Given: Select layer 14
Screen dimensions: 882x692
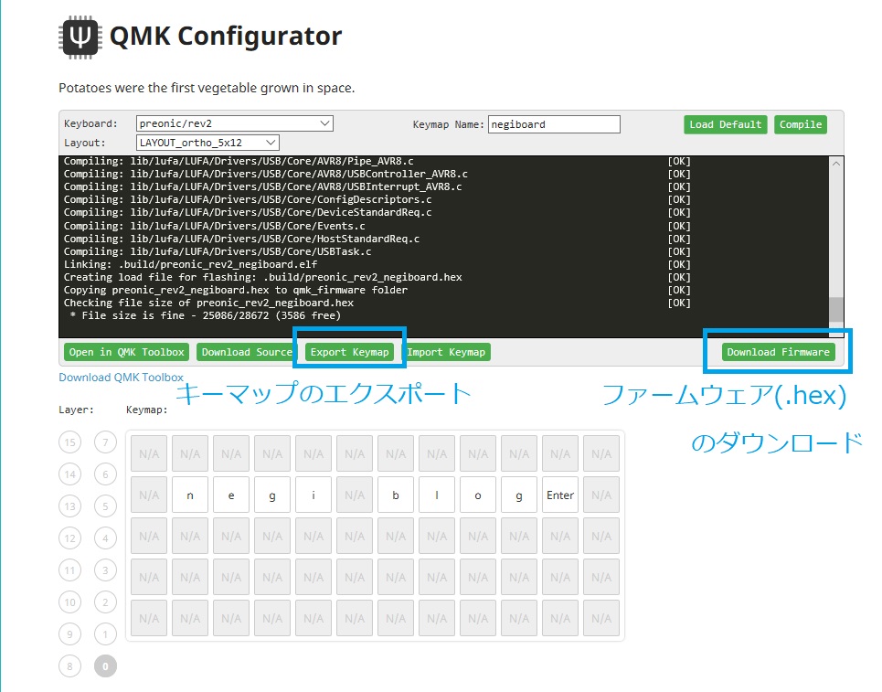Looking at the screenshot, I should (69, 474).
